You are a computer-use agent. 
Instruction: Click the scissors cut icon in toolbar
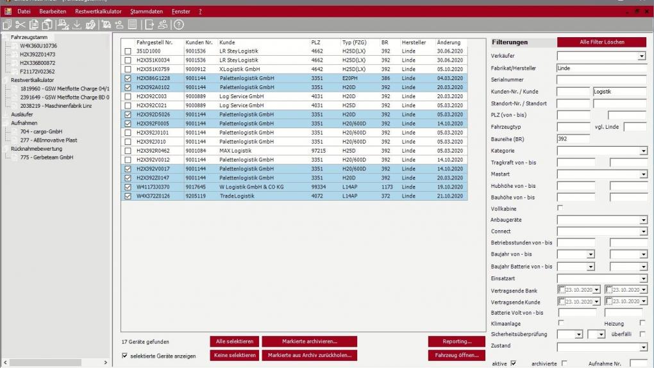19,24
